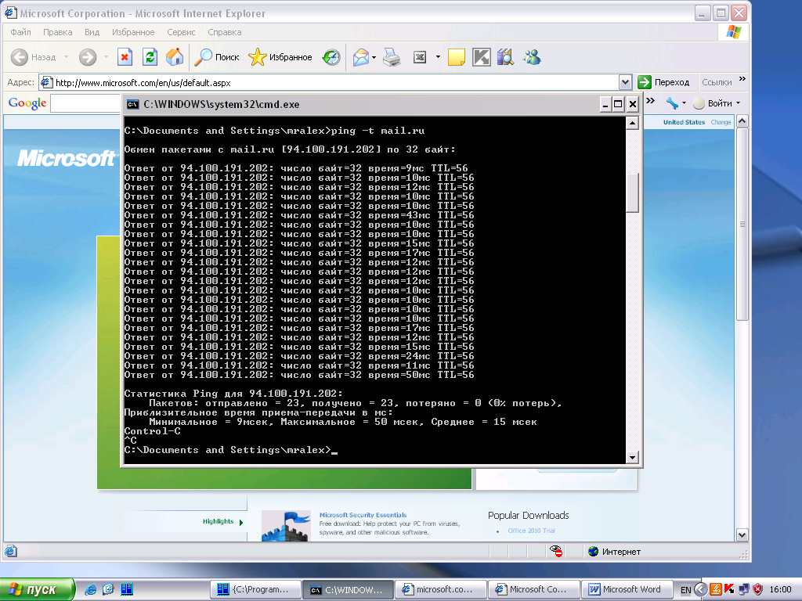Click browser page scroll down arrow
This screenshot has width=802, height=601.
[742, 535]
